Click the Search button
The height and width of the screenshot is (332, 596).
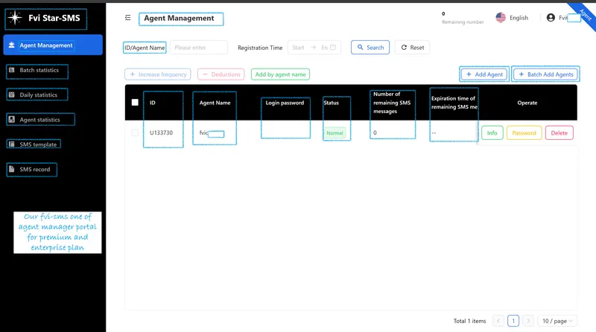[370, 48]
